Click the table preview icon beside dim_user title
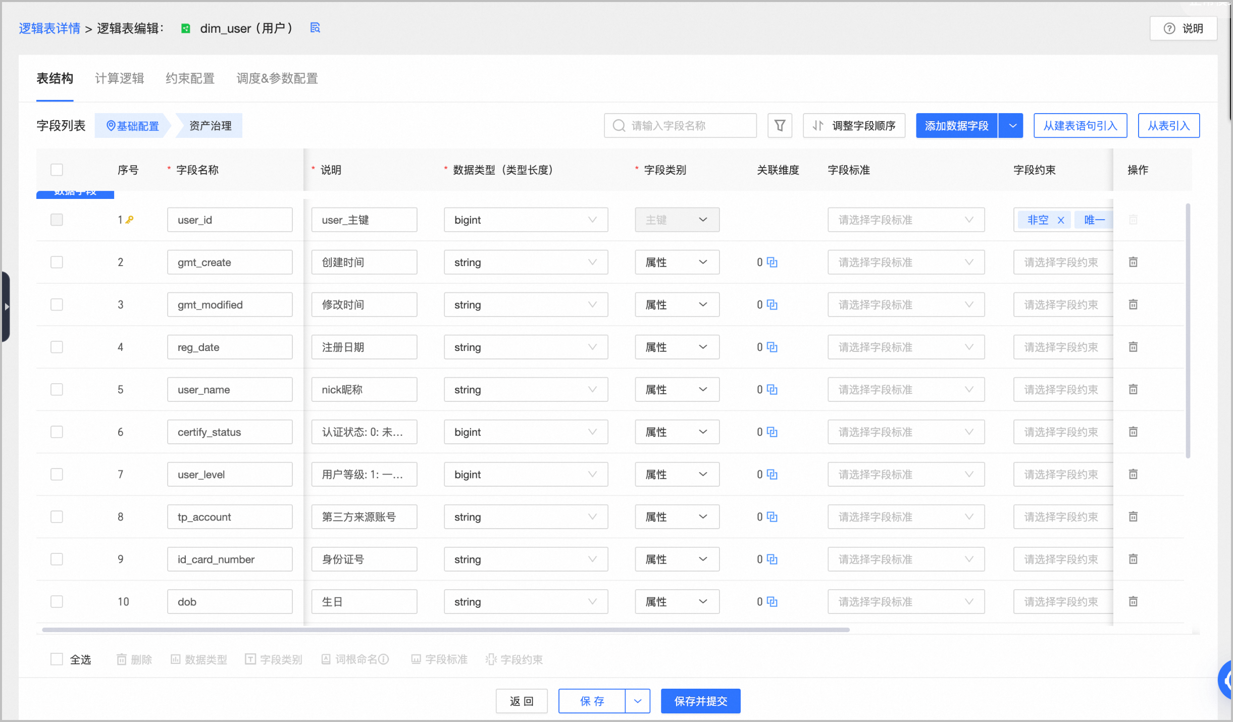 coord(315,28)
